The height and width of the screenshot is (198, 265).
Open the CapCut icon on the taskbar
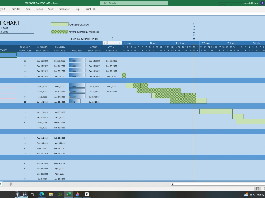87,194
